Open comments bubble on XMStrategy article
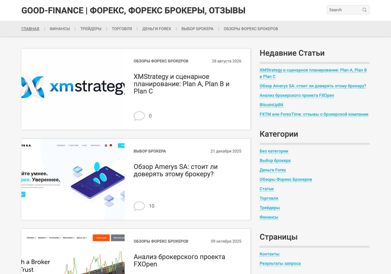Viewport: 391px width, 274px height. point(139,116)
